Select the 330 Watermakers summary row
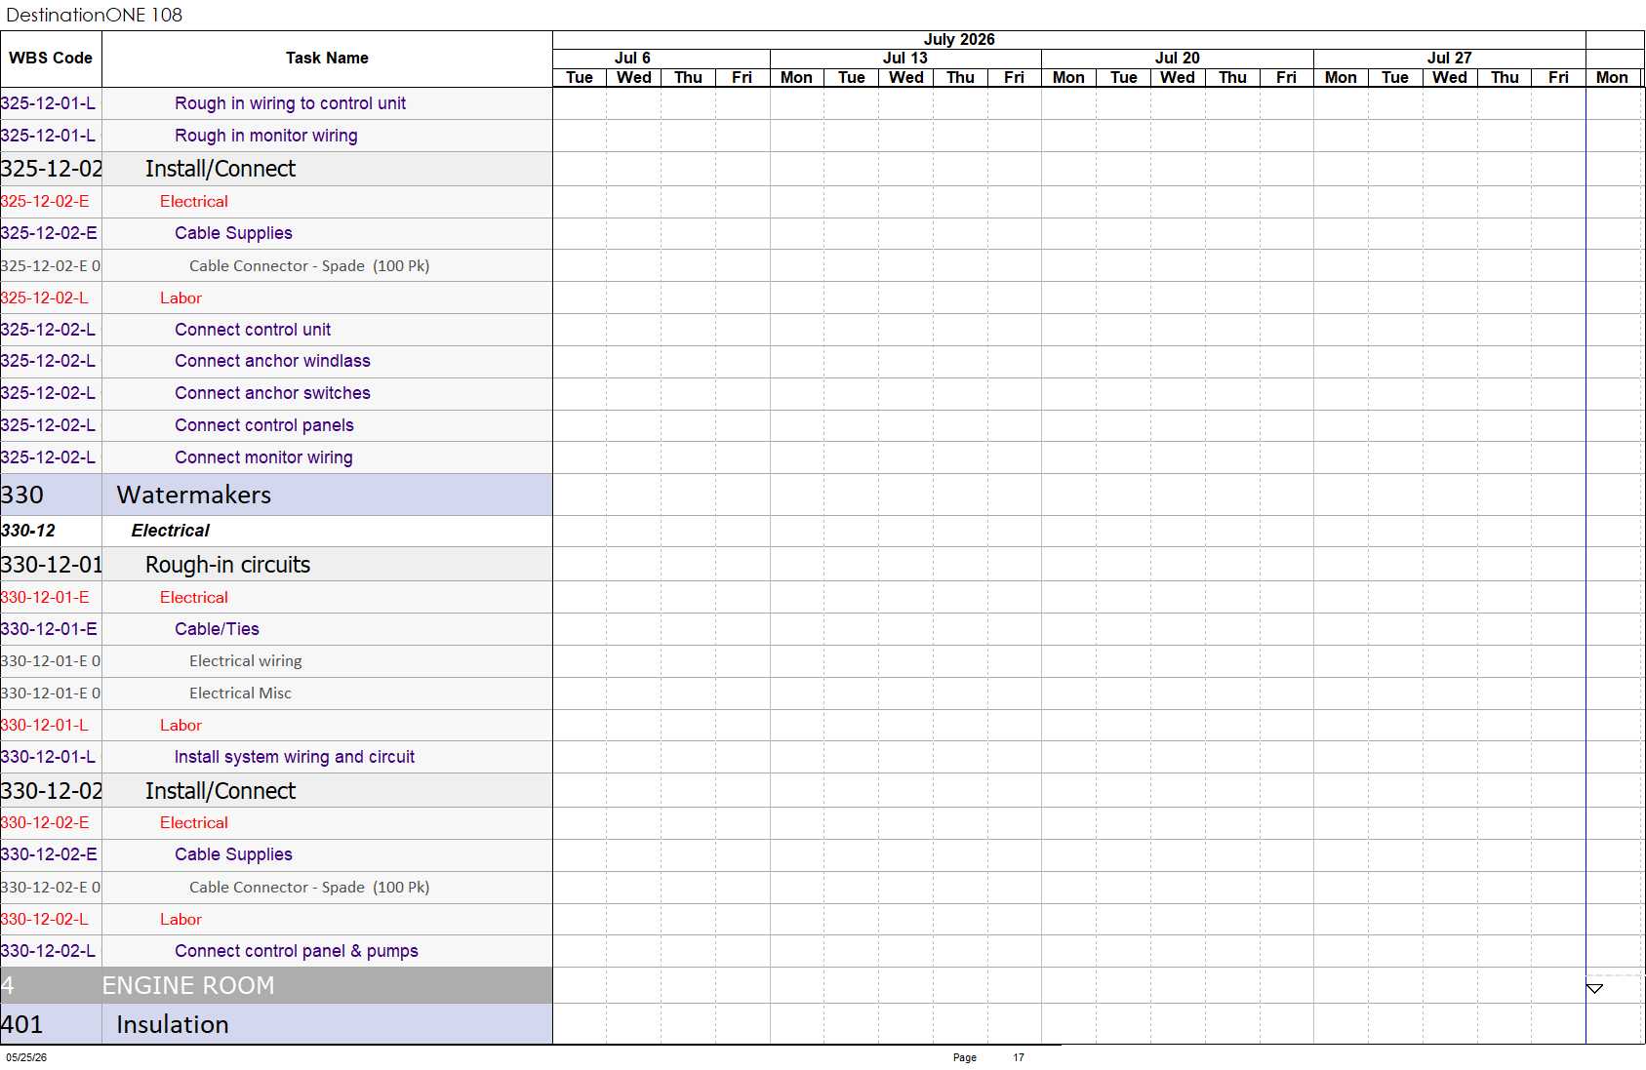Screen dimensions: 1646x1070 (x=276, y=495)
